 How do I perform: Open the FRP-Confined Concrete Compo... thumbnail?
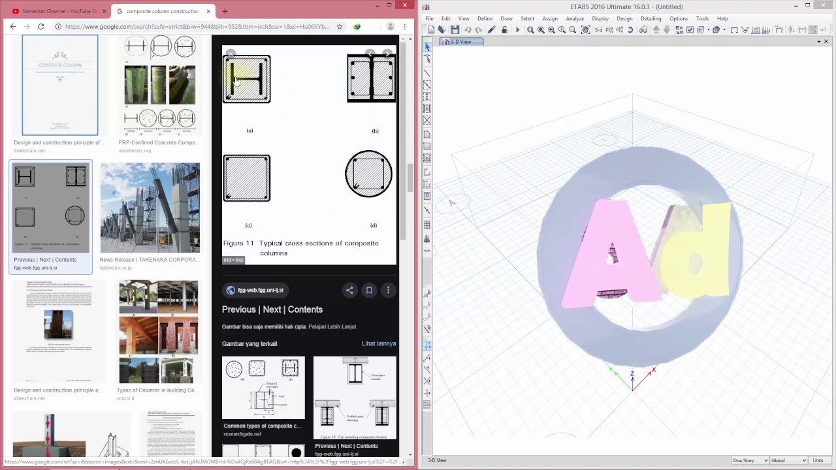[x=160, y=85]
